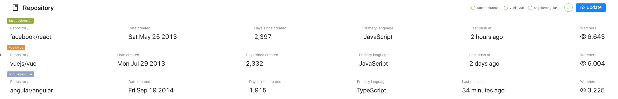Screen dimensions: 618x99
Task: Click the cloud icon in update button
Action: tap(582, 8)
